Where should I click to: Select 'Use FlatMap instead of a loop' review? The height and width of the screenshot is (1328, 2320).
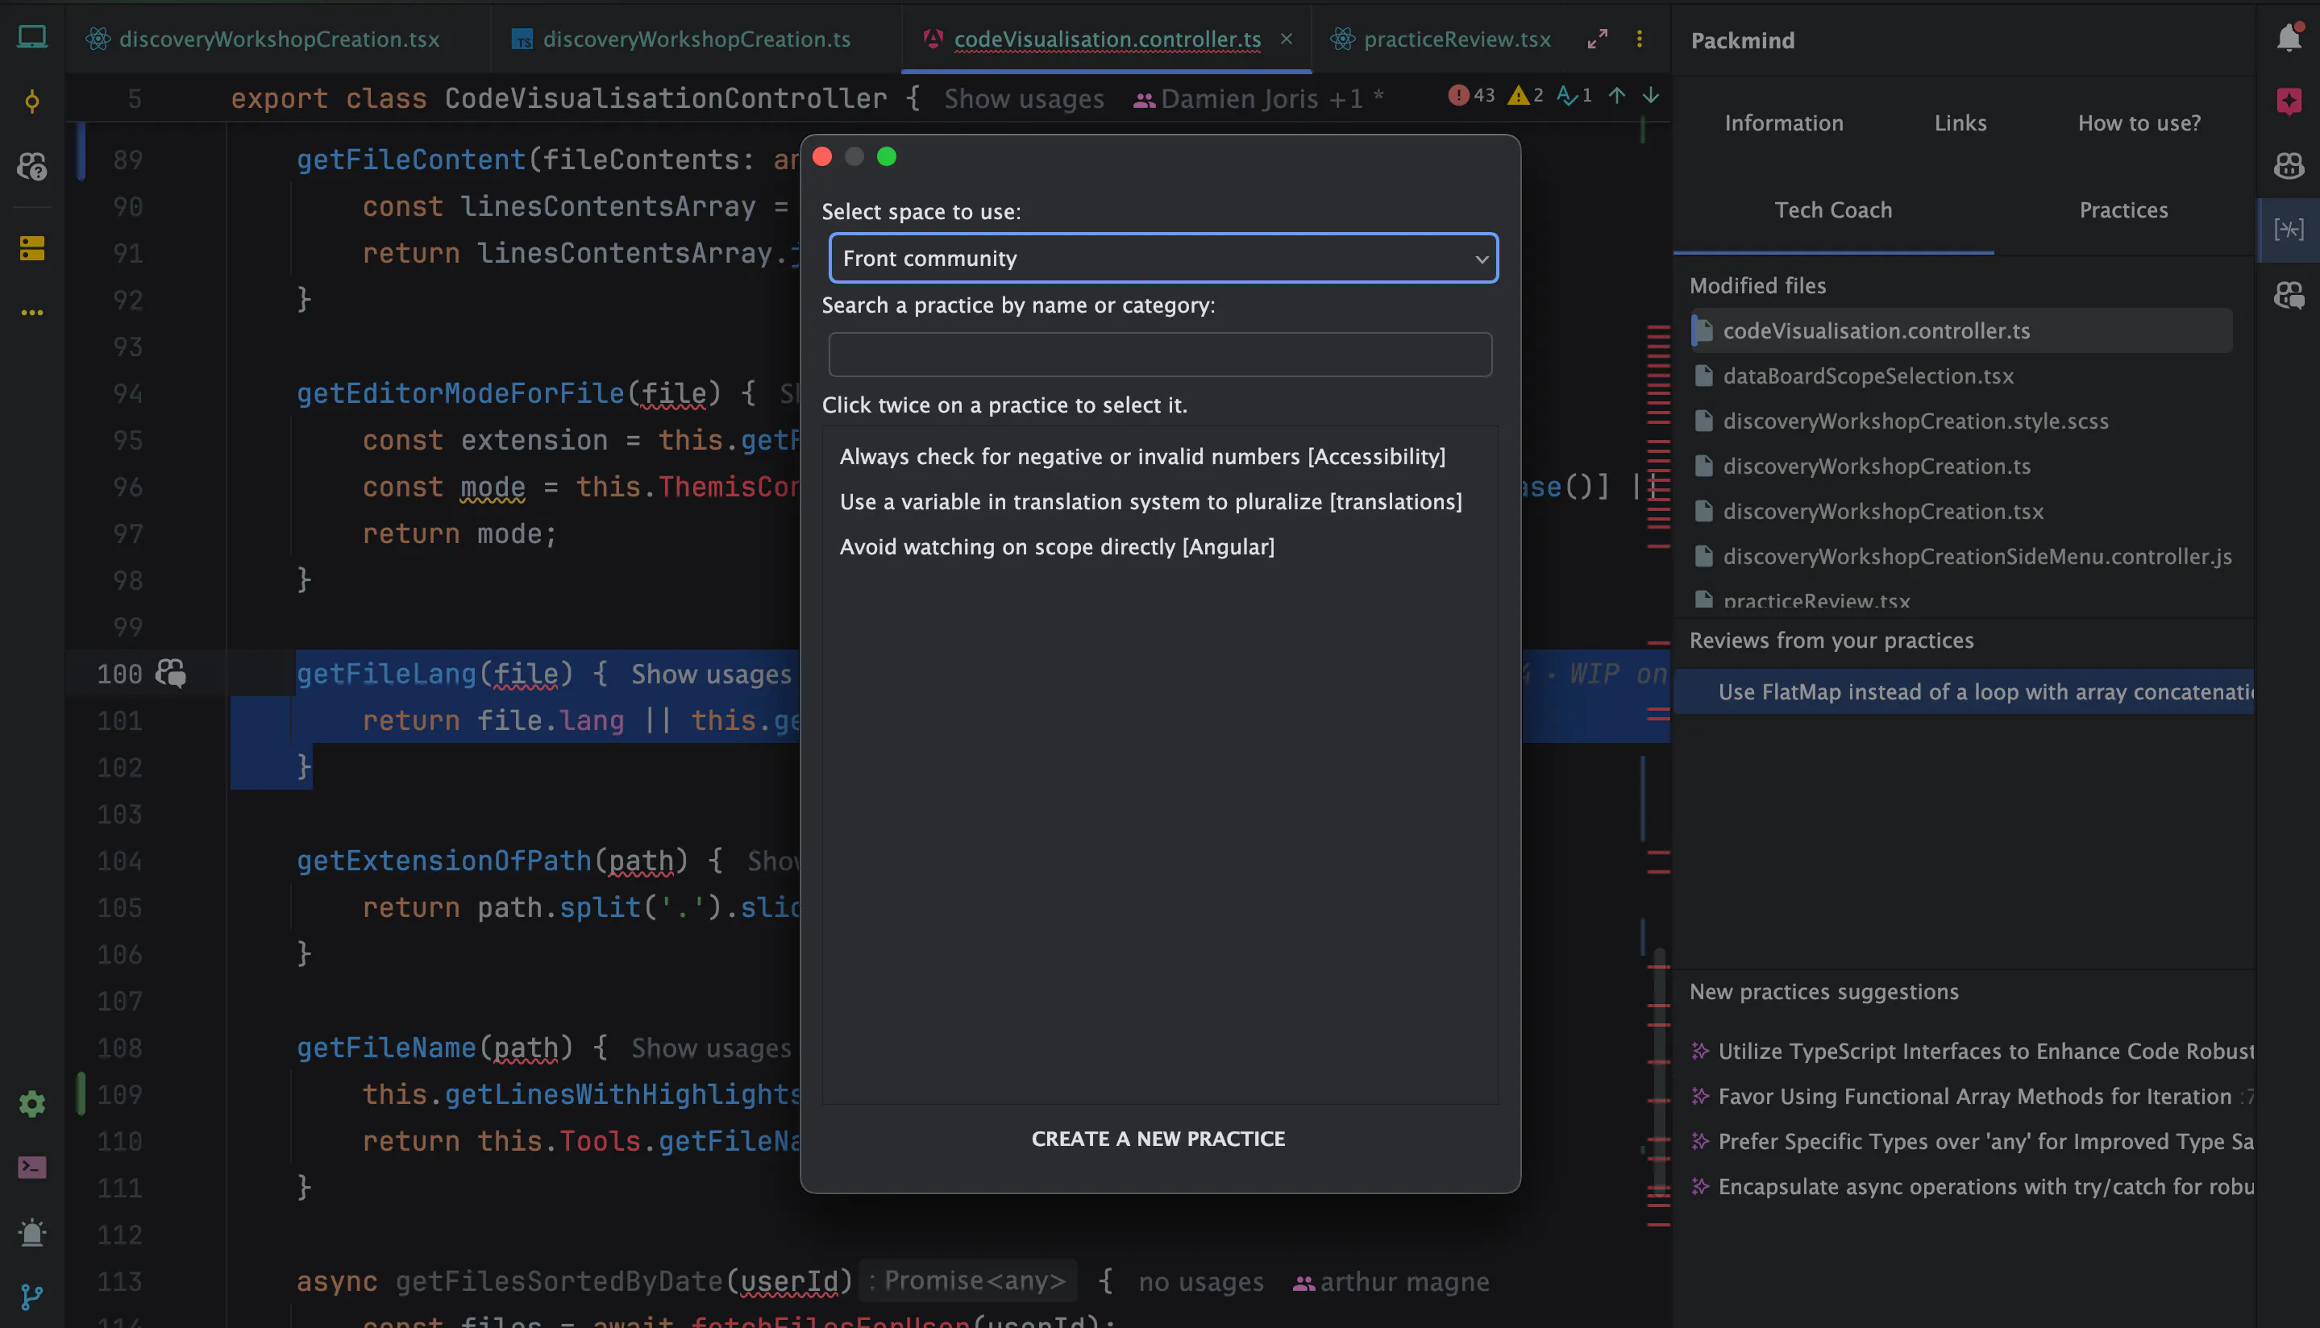click(x=1965, y=691)
